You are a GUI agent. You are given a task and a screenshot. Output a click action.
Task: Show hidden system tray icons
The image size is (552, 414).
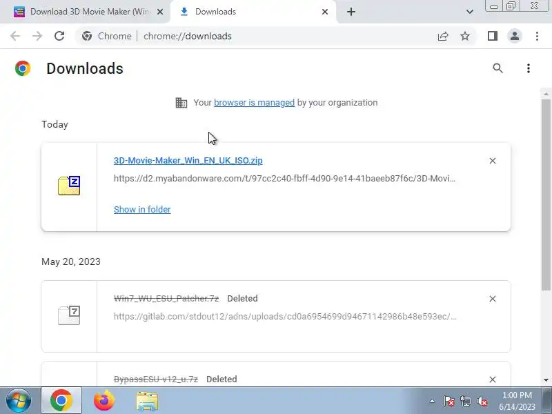tap(432, 401)
